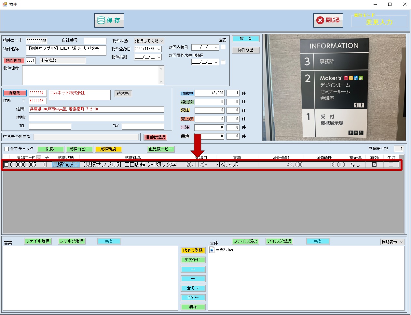Tick the row checkbox for estimate 0000000005
The height and width of the screenshot is (315, 411).
(6, 165)
